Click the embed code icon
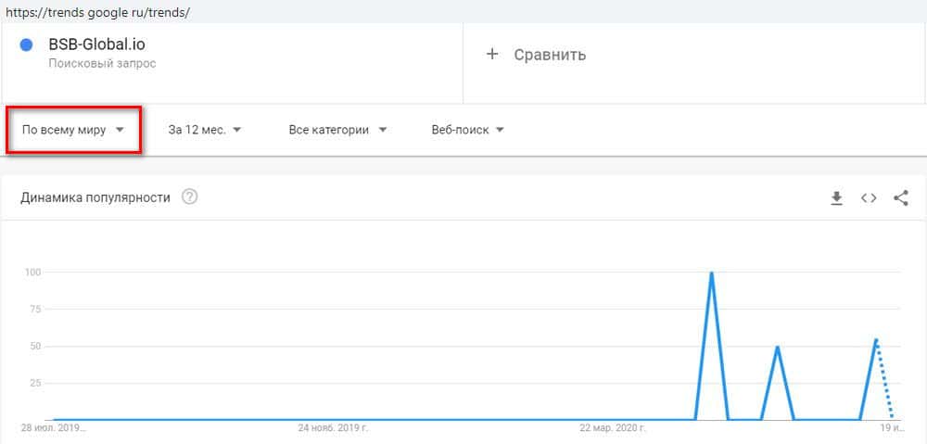927x444 pixels. pyautogui.click(x=869, y=197)
